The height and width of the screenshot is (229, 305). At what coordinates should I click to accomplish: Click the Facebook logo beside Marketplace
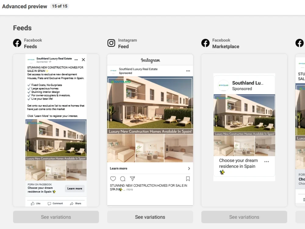coord(205,43)
